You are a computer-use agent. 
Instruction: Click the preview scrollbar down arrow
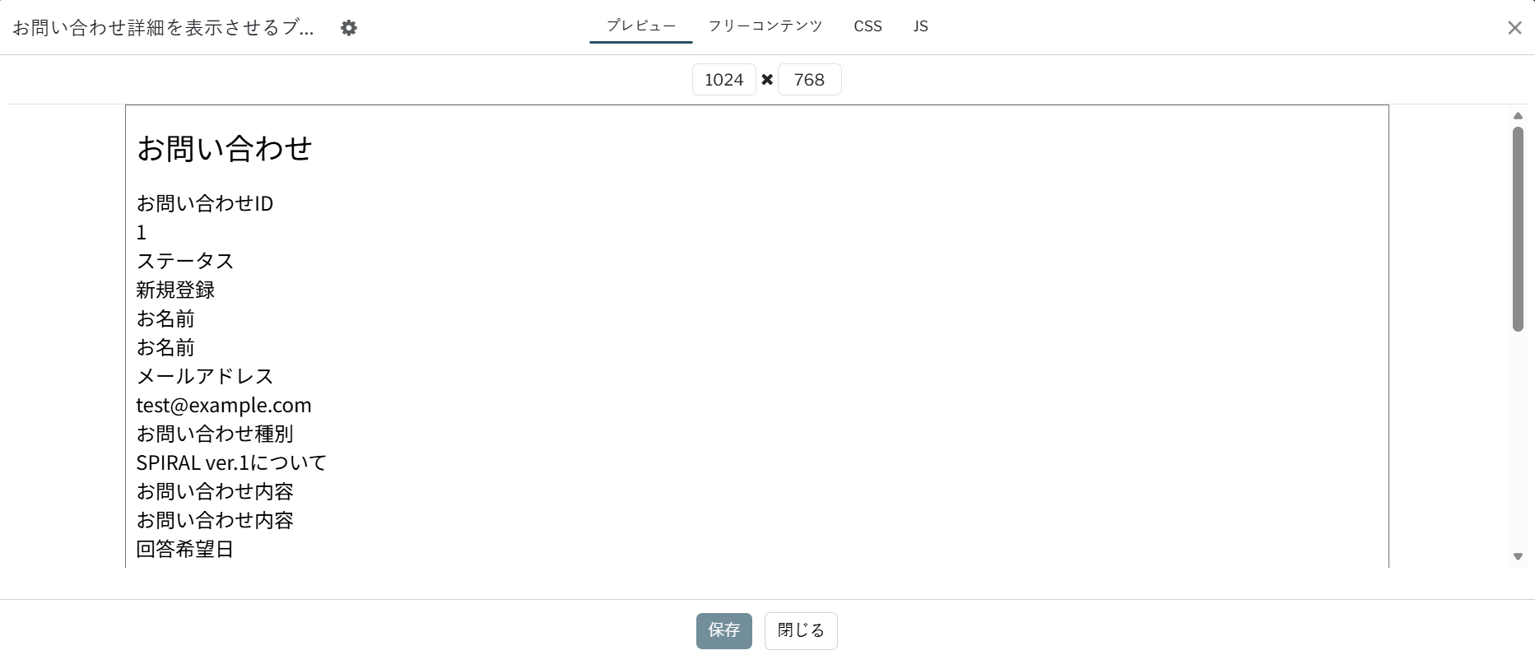point(1518,557)
